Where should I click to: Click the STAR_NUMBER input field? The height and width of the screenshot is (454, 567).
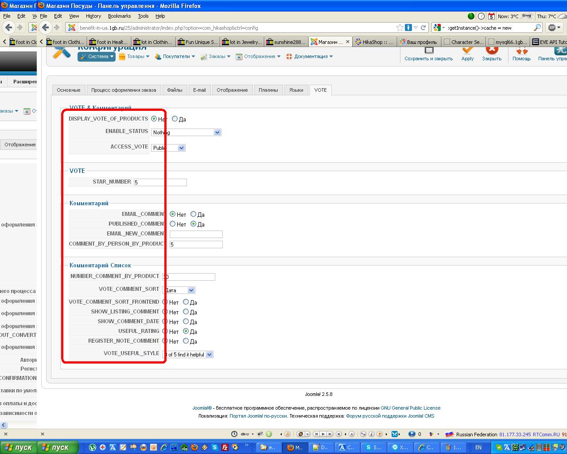pyautogui.click(x=160, y=182)
